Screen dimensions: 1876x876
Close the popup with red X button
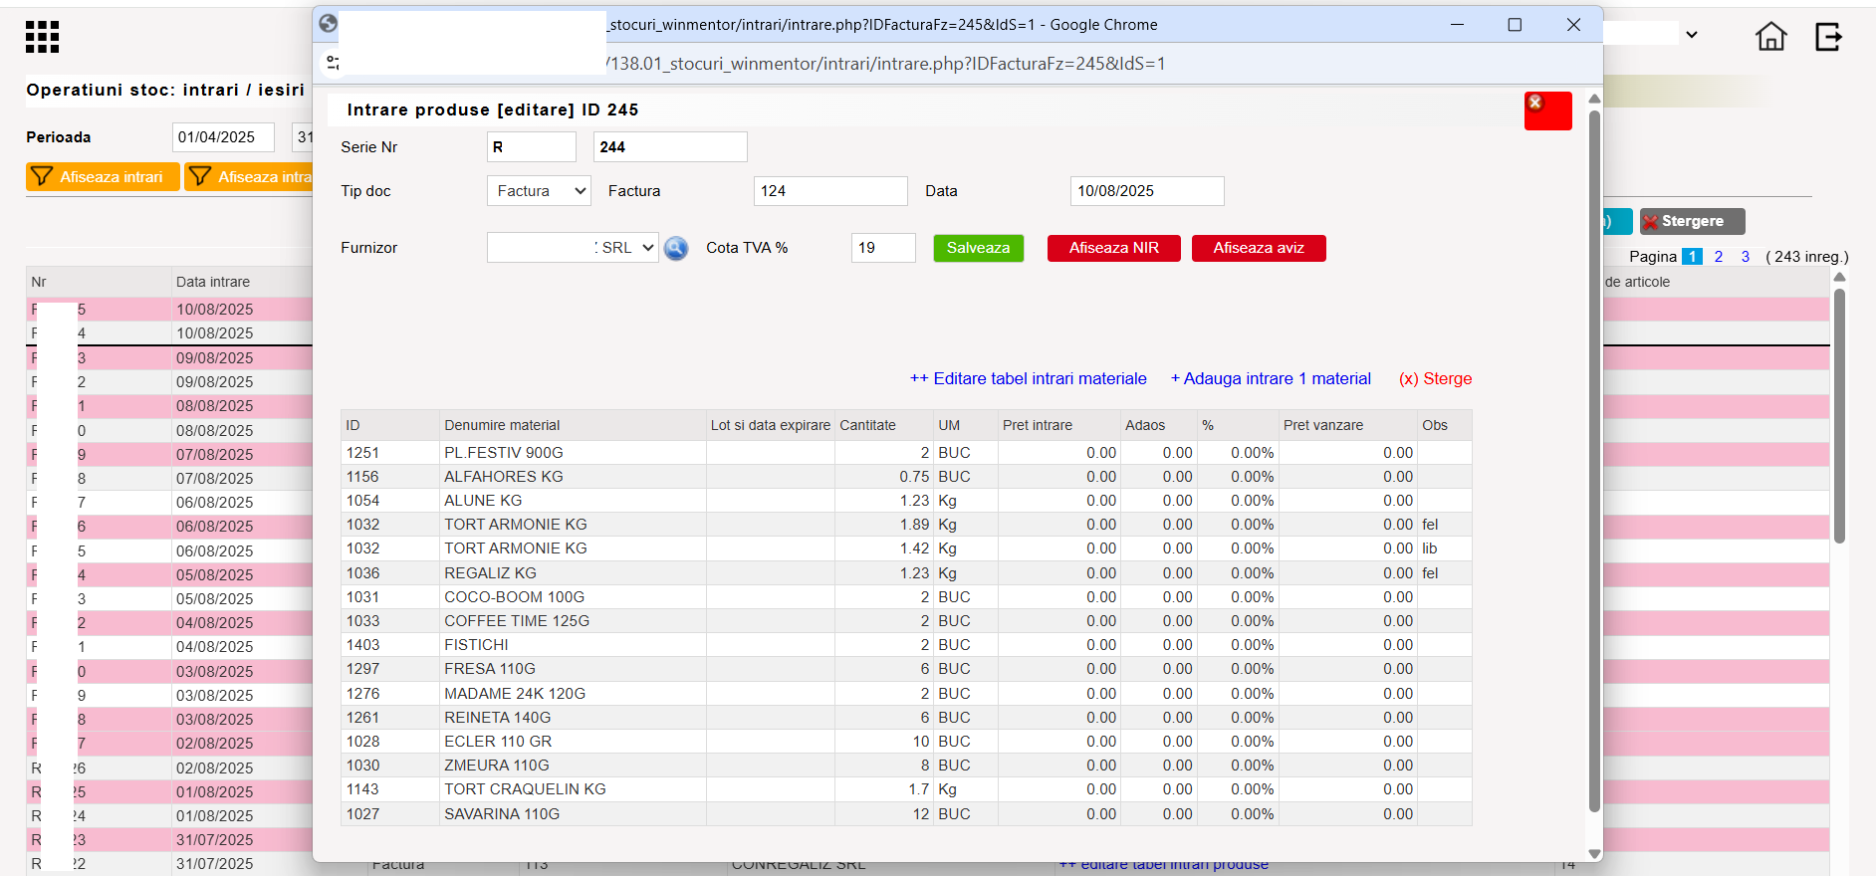click(1547, 110)
